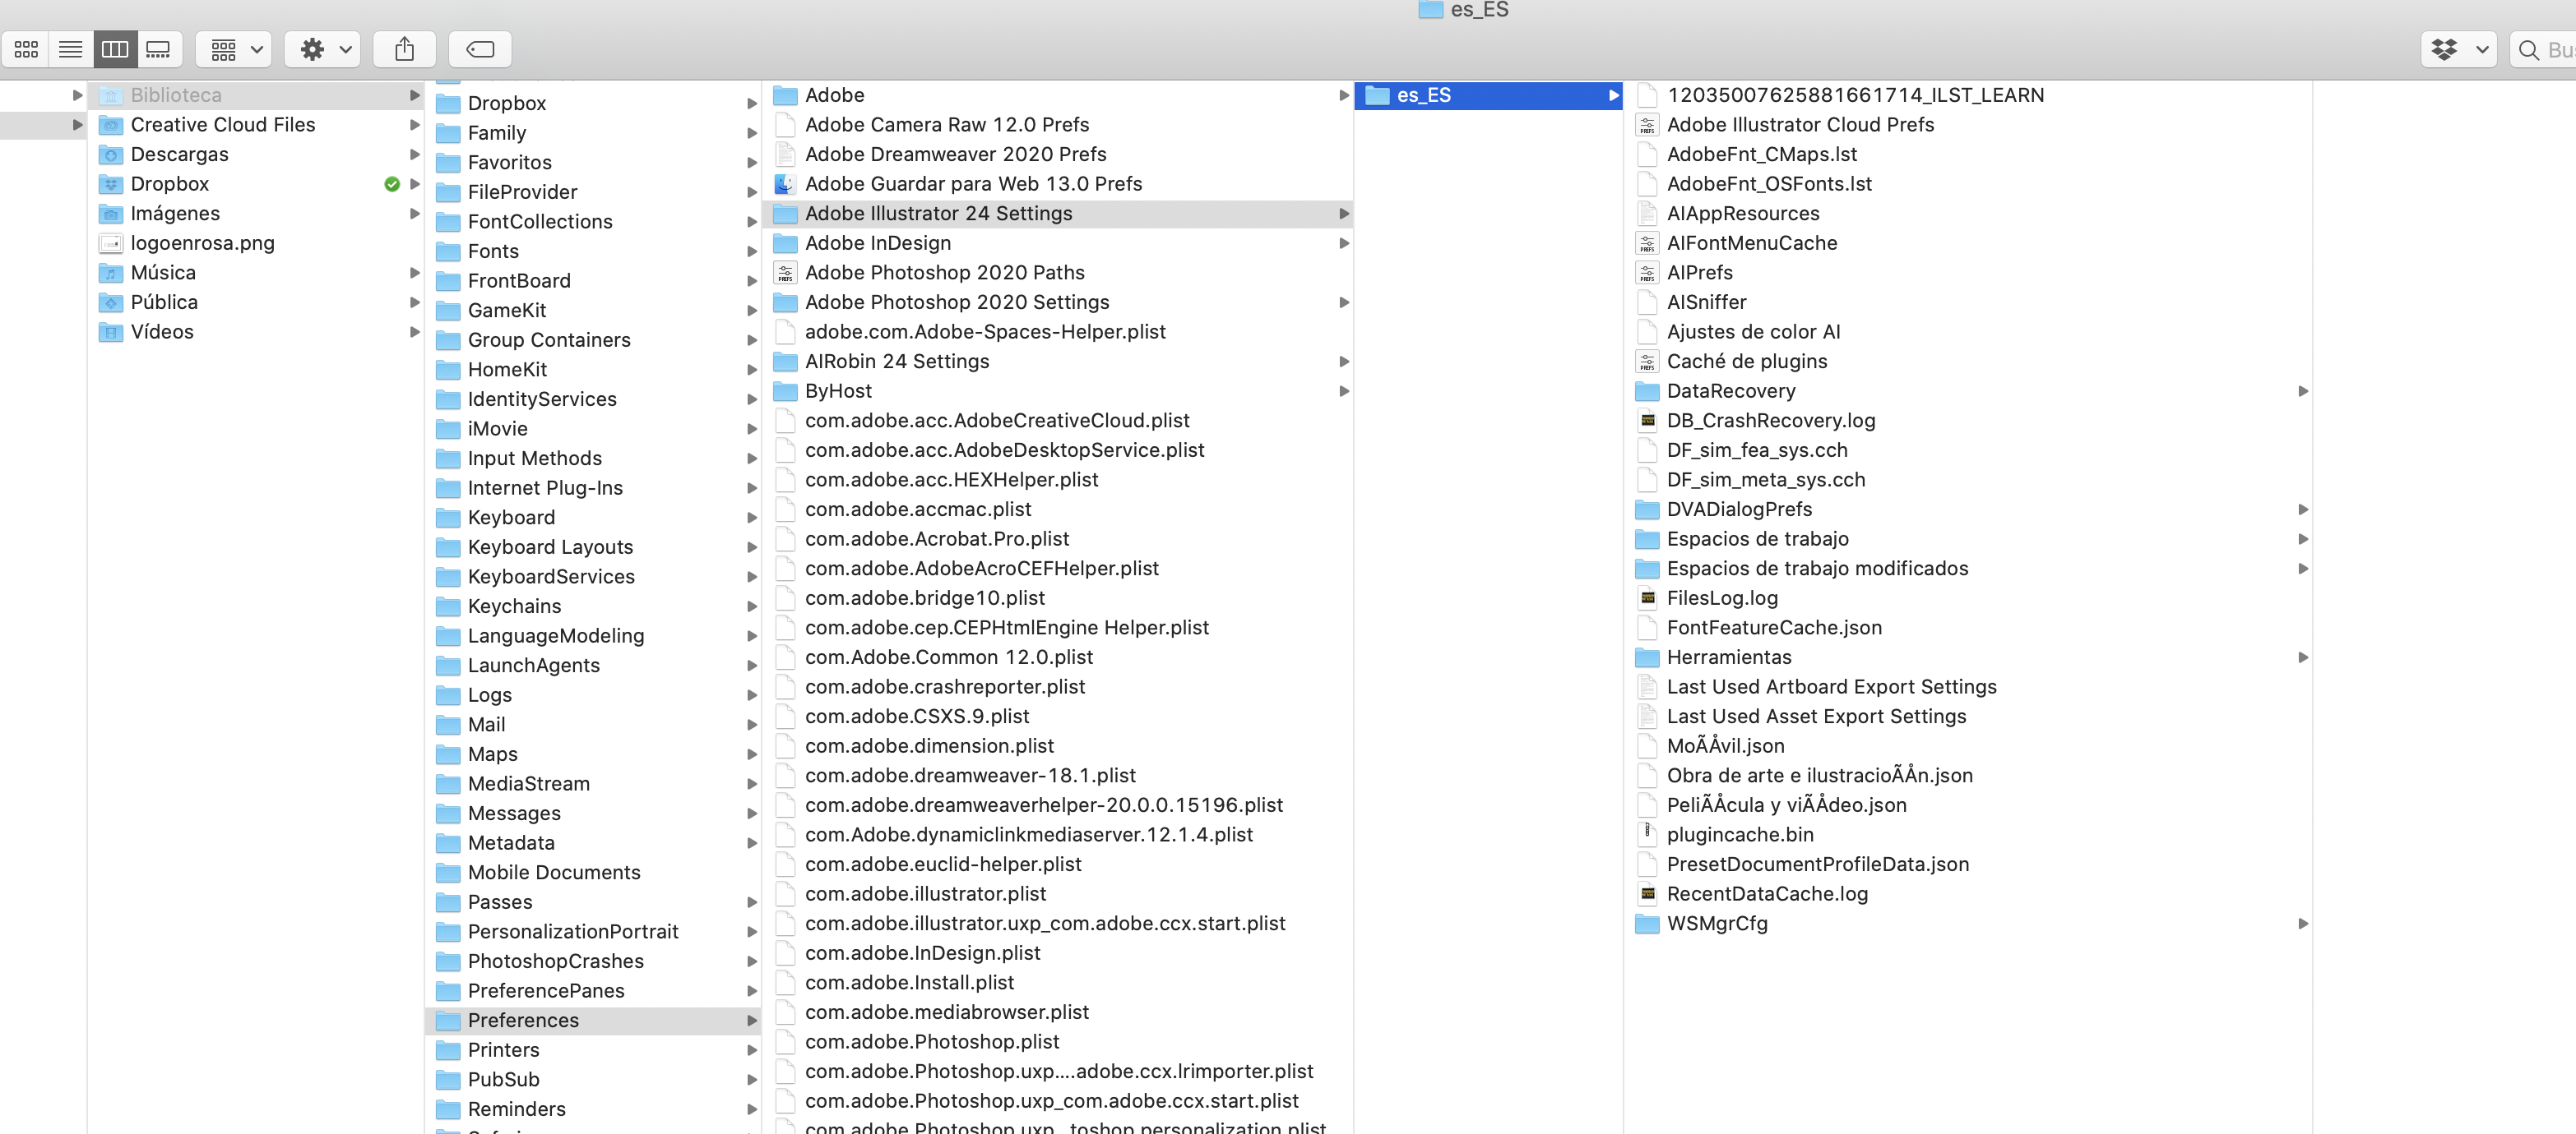The width and height of the screenshot is (2576, 1134).
Task: Select Adobe Photoshop 2020 Settings folder
Action: pos(956,302)
